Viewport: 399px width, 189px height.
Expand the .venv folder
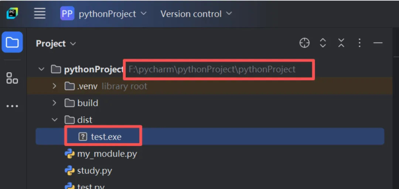click(54, 86)
